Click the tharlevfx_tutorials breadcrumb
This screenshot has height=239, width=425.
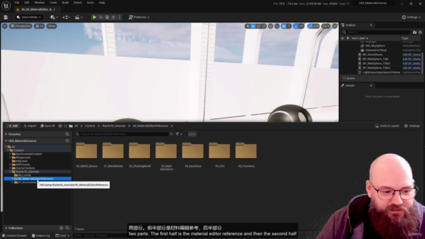point(114,126)
